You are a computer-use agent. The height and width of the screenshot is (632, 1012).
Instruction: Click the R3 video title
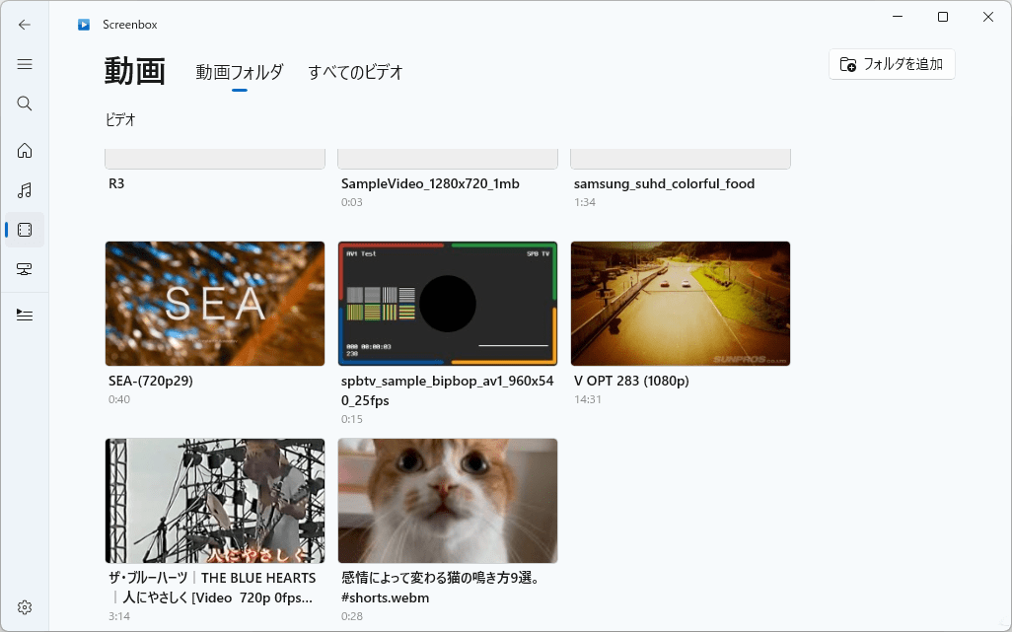tap(116, 183)
